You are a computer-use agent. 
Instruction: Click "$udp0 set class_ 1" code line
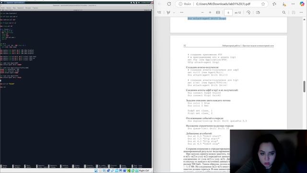click(200, 111)
